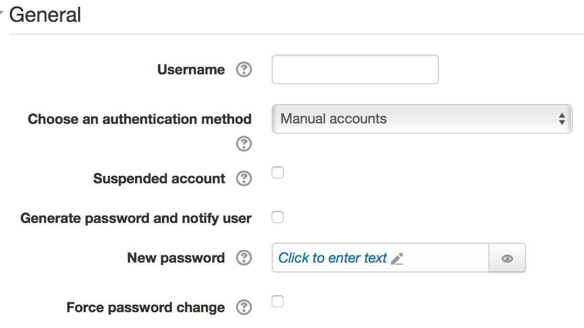Click the General section heading
This screenshot has width=584, height=328.
tap(45, 15)
